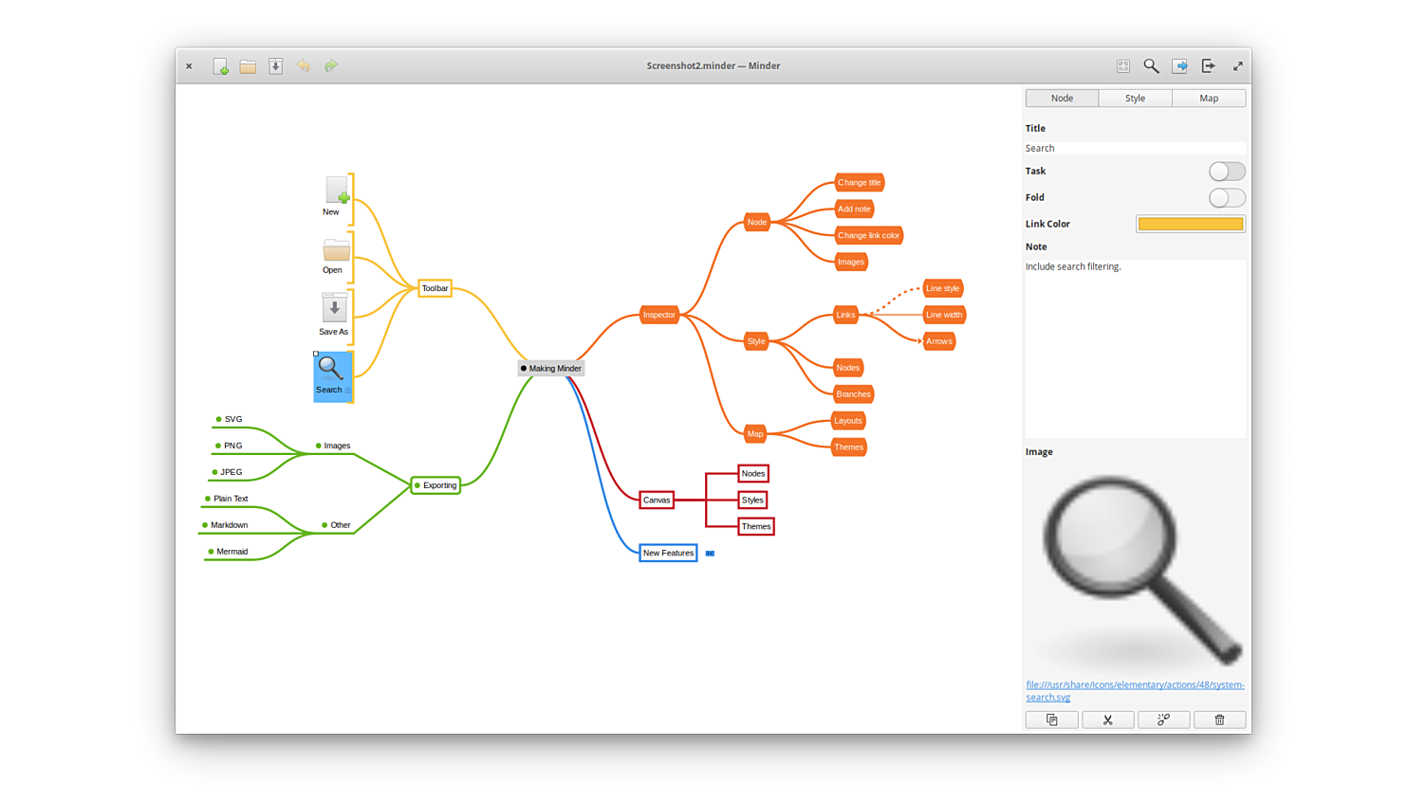The height and width of the screenshot is (802, 1427).
Task: Cut the node with the scissors button
Action: pyautogui.click(x=1107, y=720)
